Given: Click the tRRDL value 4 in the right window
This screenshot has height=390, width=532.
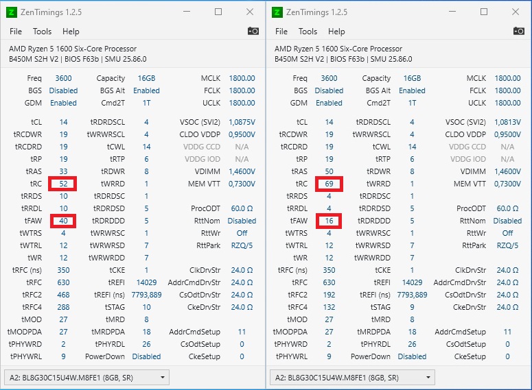Looking at the screenshot, I should click(329, 208).
